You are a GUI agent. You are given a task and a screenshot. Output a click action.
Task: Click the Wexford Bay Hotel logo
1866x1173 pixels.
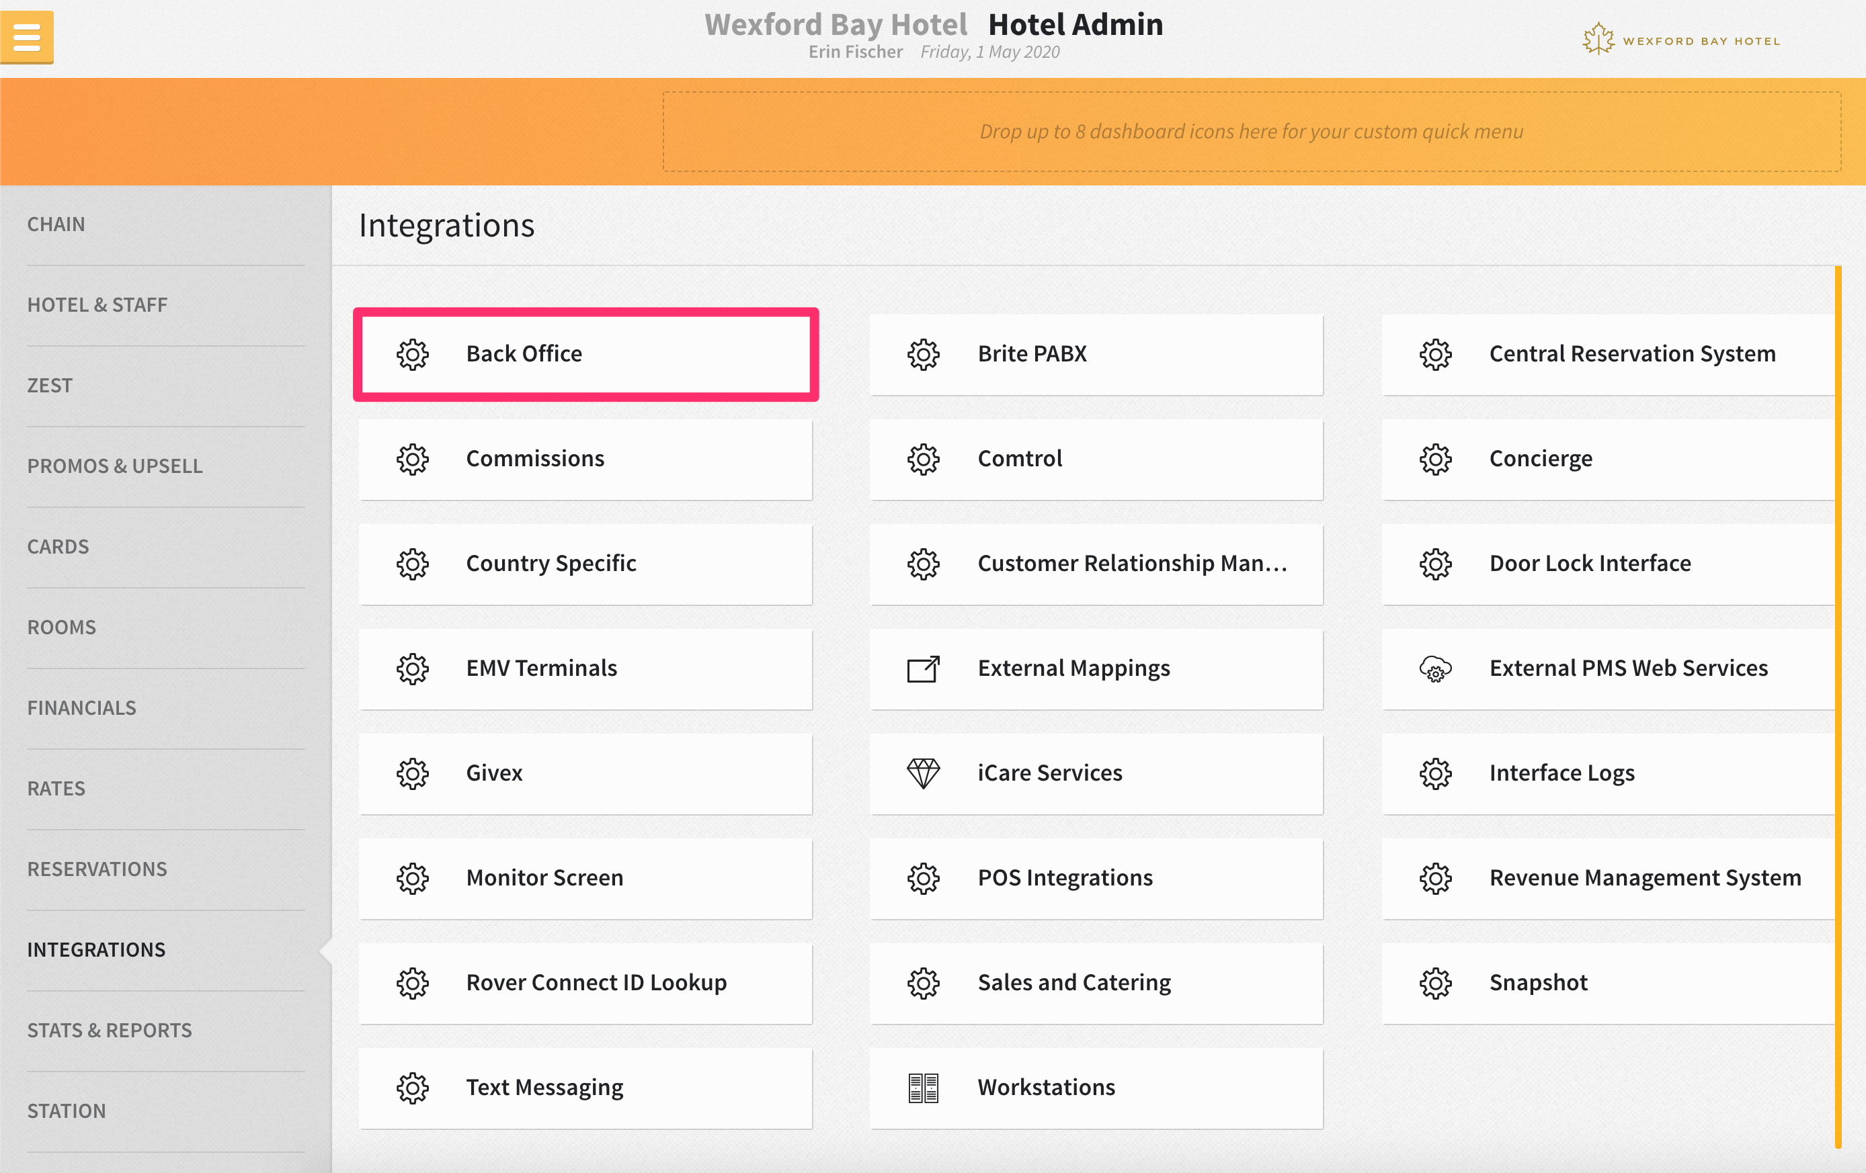[1680, 40]
